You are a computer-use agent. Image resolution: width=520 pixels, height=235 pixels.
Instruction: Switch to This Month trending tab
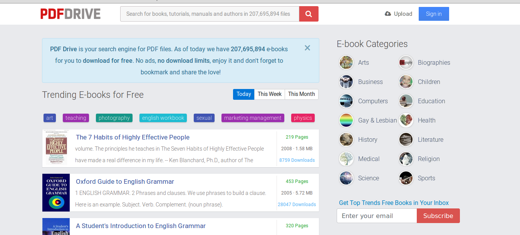302,94
